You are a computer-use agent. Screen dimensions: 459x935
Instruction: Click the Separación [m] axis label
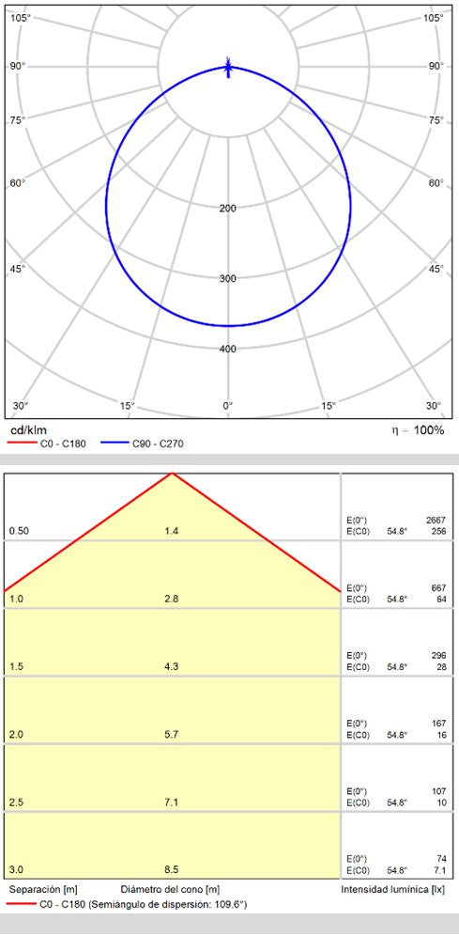pyautogui.click(x=43, y=890)
